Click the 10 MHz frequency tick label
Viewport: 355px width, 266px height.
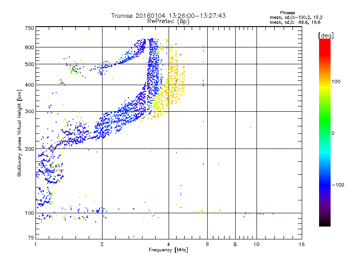[256, 244]
